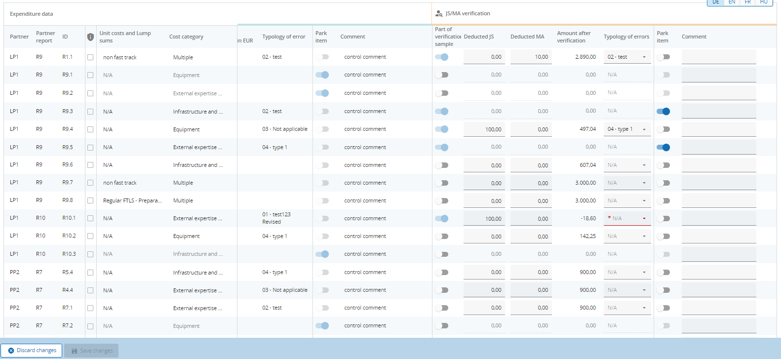Open the 04 - type 1 typology dropdown

coord(627,129)
